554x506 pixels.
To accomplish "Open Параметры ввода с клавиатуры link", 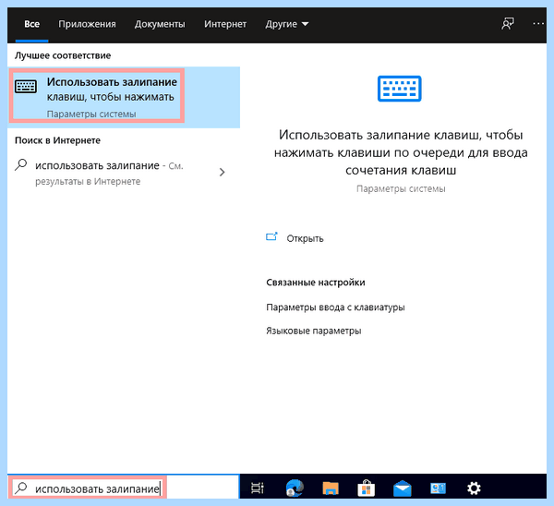I will coord(335,307).
